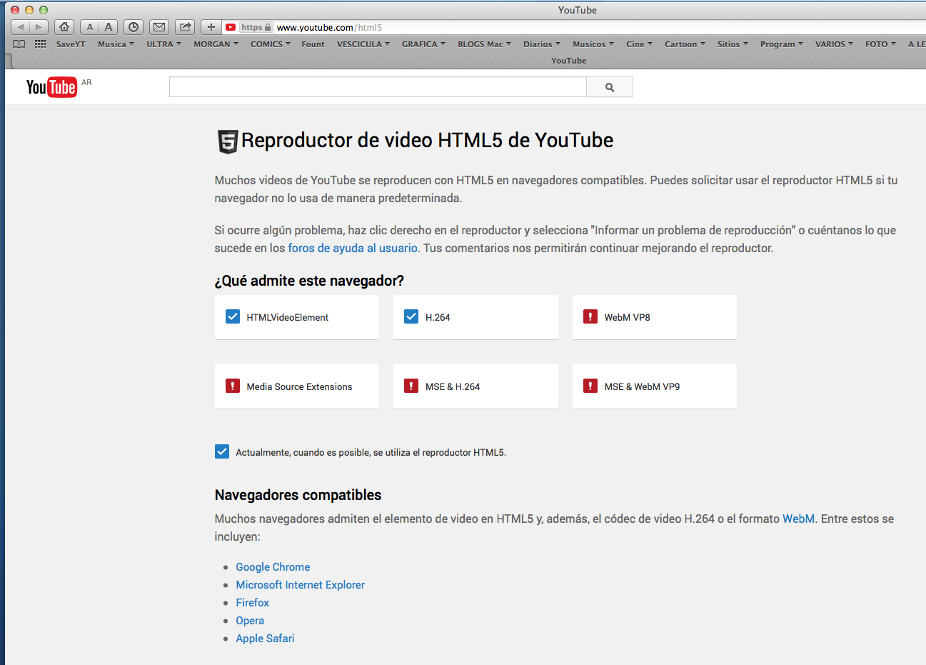Open the COMICS bookmarks dropdown
Viewport: 926px width, 665px height.
[x=270, y=44]
